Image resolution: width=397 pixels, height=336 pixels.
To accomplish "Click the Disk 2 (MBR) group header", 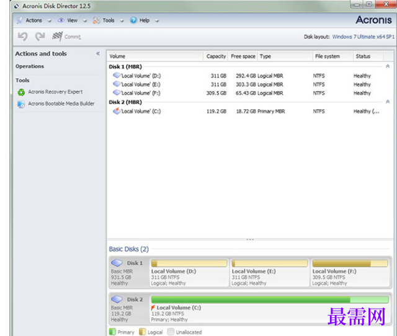I will coord(125,102).
